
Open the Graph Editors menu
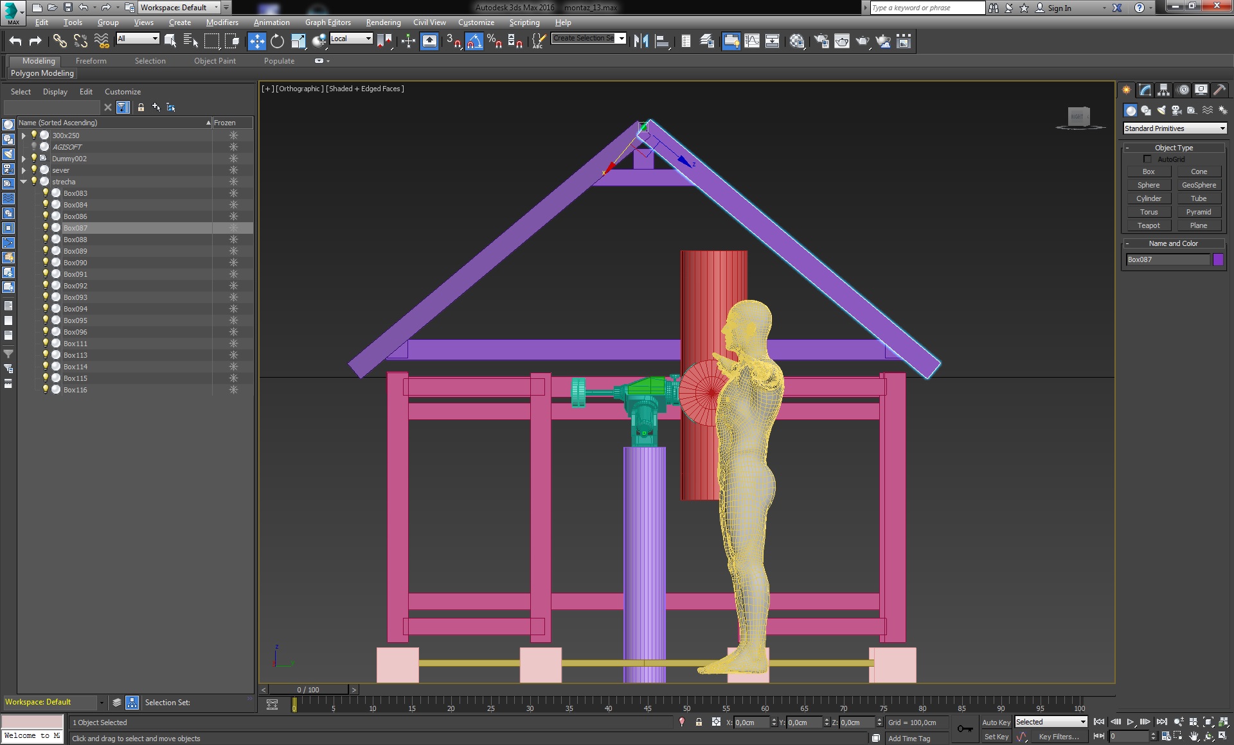pos(328,22)
